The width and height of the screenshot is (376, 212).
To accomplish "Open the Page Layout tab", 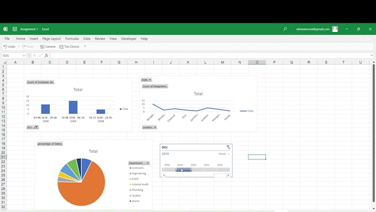I will [51, 39].
